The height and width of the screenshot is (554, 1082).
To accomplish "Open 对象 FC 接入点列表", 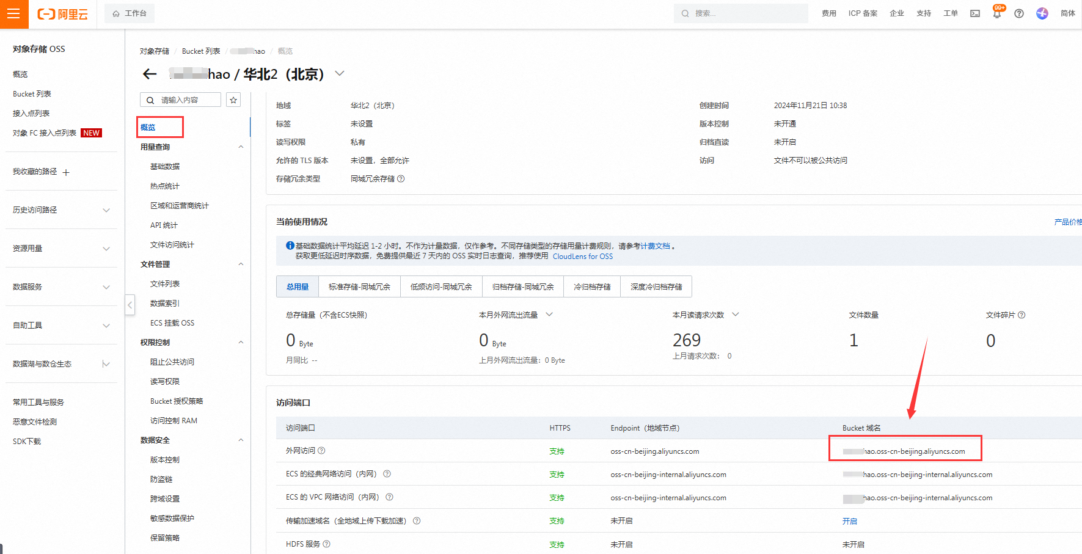I will coord(45,133).
